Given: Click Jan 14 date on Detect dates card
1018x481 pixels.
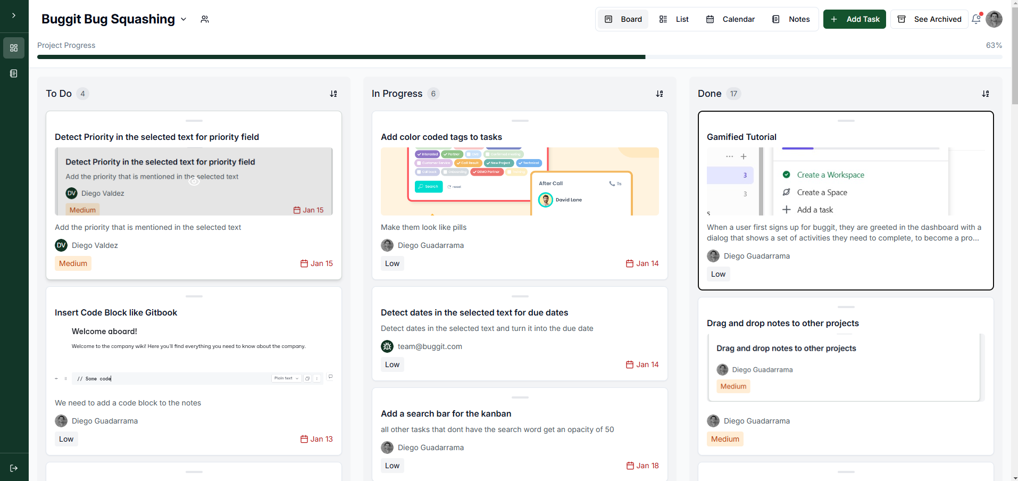Looking at the screenshot, I should click(x=642, y=364).
